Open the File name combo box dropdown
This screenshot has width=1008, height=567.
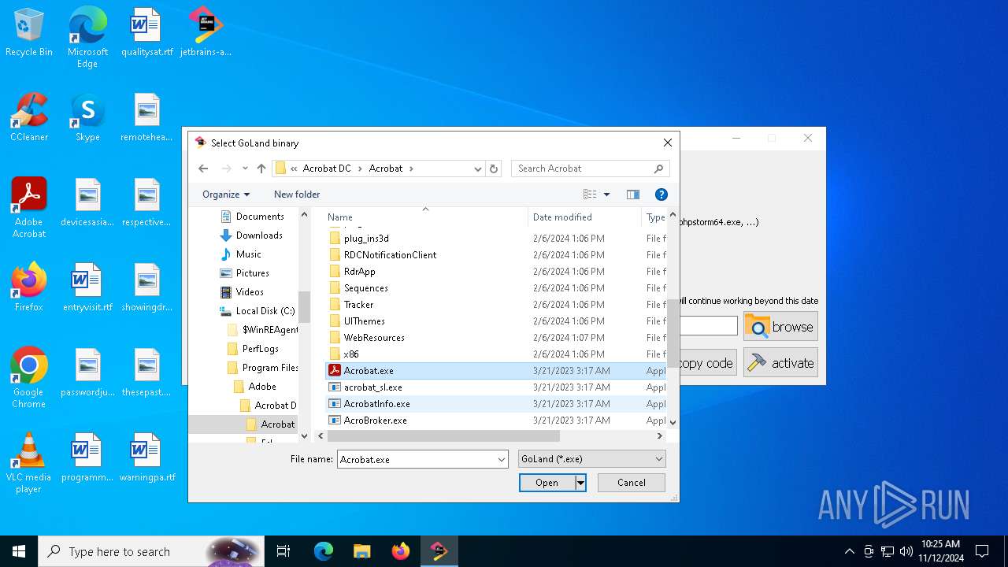pyautogui.click(x=502, y=459)
